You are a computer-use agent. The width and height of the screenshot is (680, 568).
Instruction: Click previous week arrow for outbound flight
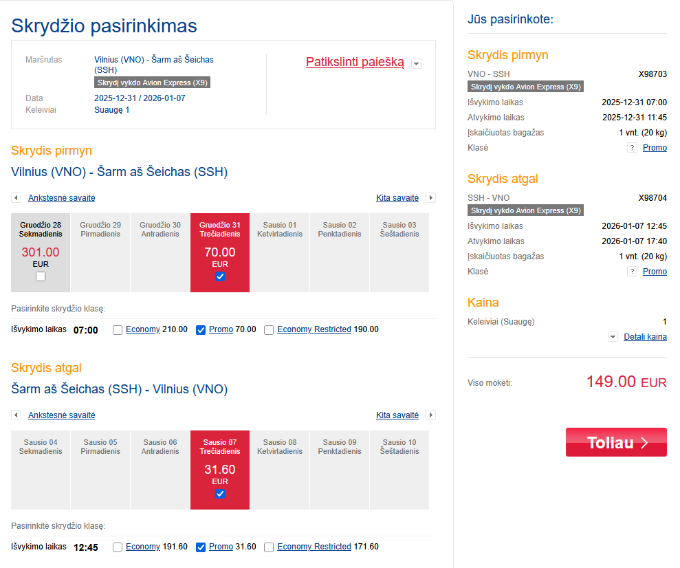pos(16,198)
